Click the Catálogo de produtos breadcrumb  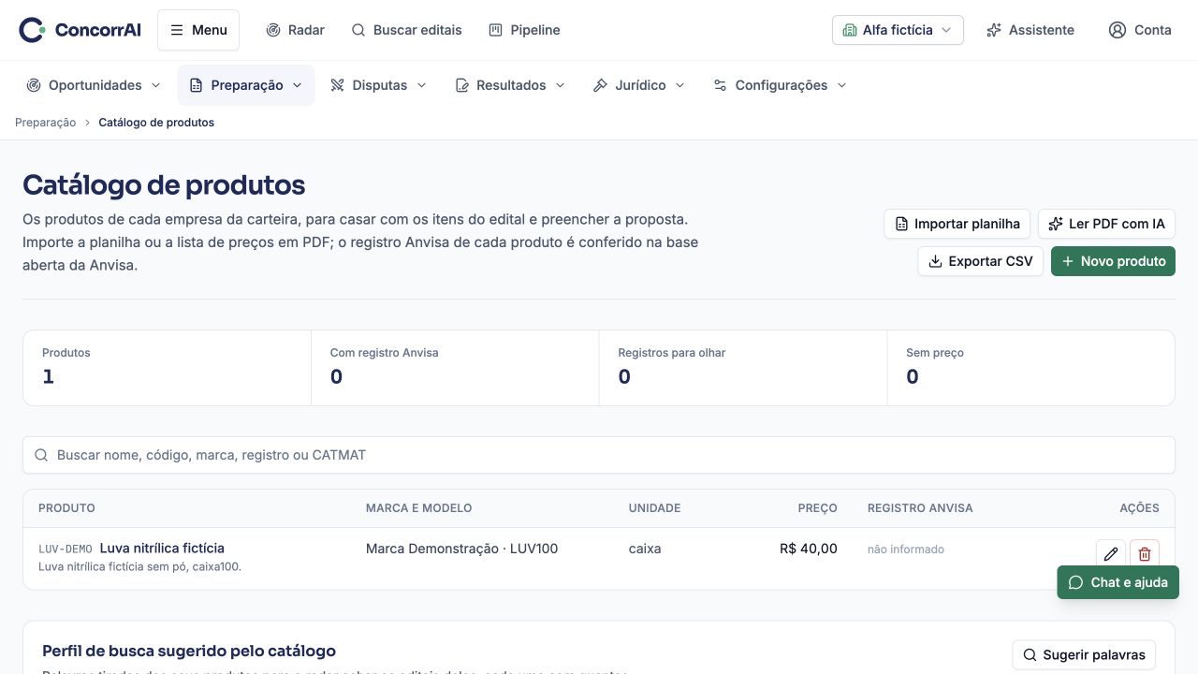click(x=156, y=123)
